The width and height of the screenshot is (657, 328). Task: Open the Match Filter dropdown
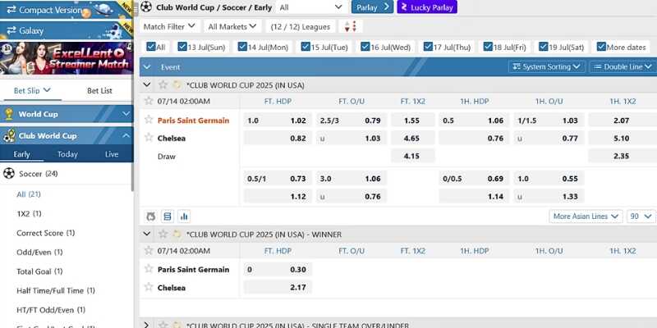[169, 26]
